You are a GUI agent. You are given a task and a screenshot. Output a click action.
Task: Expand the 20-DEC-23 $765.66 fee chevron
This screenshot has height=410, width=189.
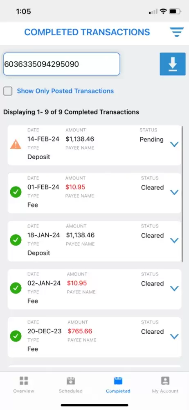(x=174, y=336)
